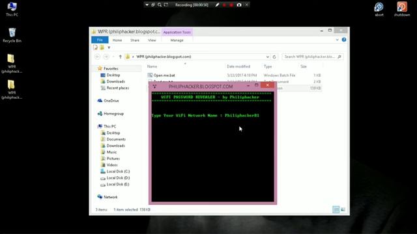
Task: Open Local Disk (C:)
Action: pos(118,172)
